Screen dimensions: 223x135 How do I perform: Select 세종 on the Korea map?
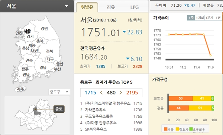click(32, 45)
